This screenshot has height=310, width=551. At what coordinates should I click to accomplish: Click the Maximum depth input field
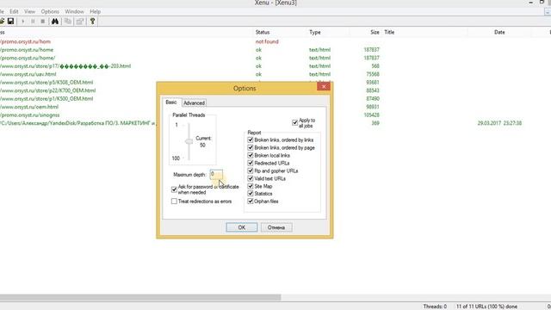click(x=216, y=174)
